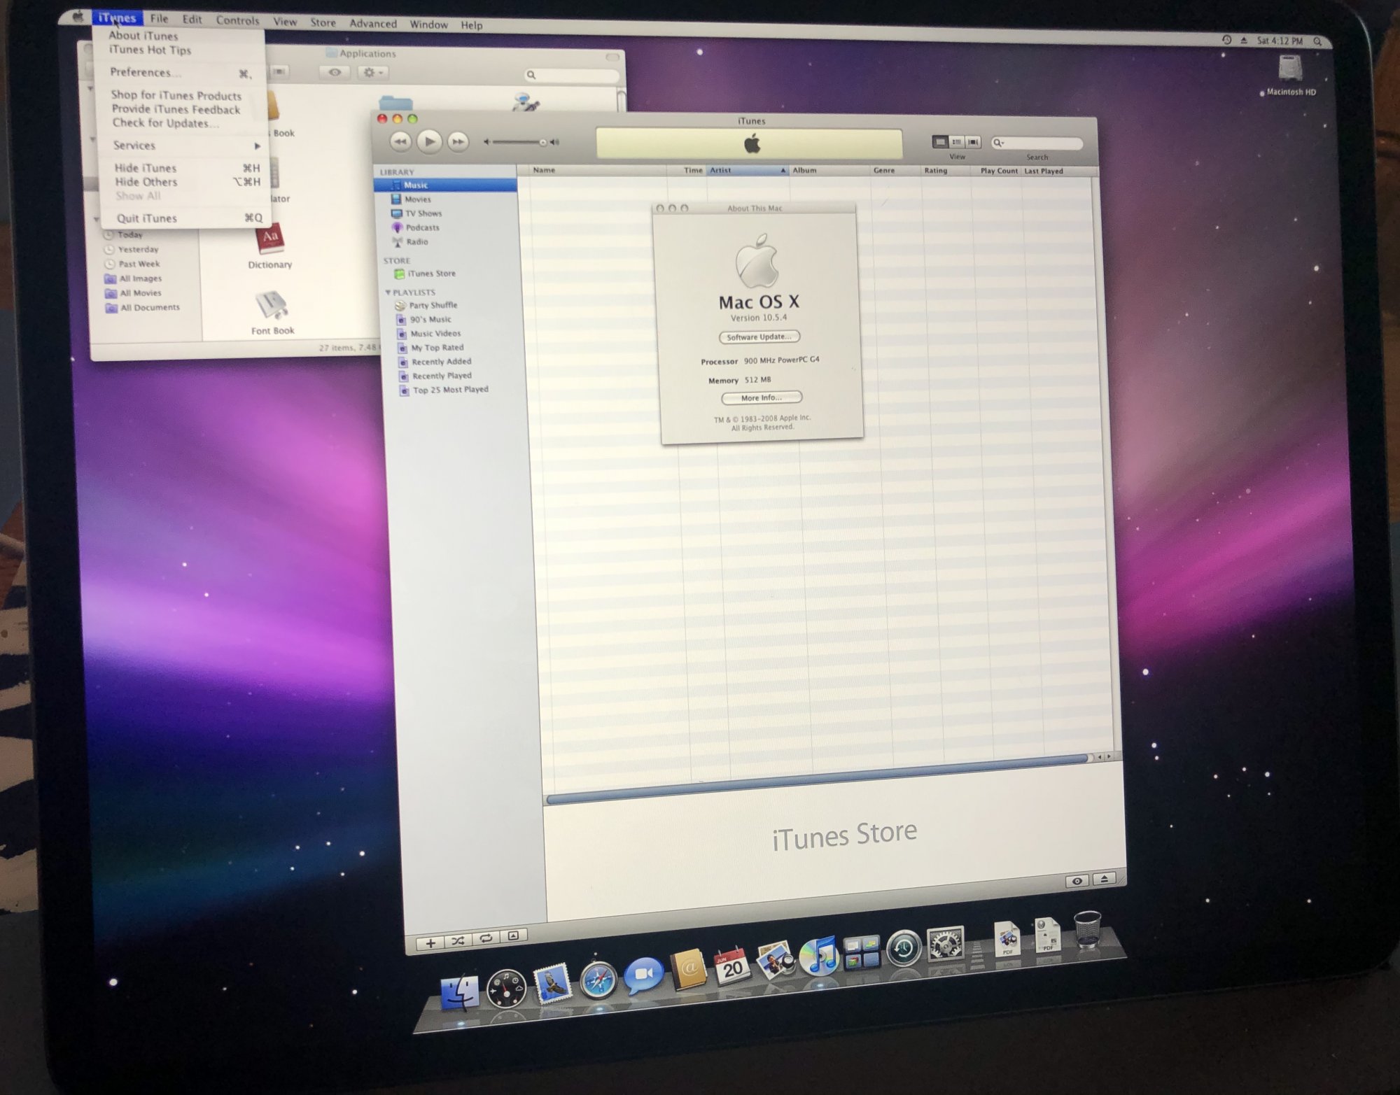The width and height of the screenshot is (1400, 1095).
Task: Switch iTunes to grouped album view
Action: tap(956, 142)
